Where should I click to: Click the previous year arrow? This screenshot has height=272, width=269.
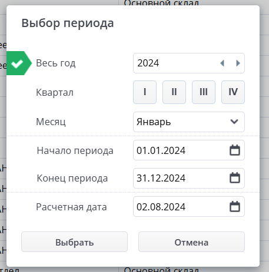click(222, 63)
